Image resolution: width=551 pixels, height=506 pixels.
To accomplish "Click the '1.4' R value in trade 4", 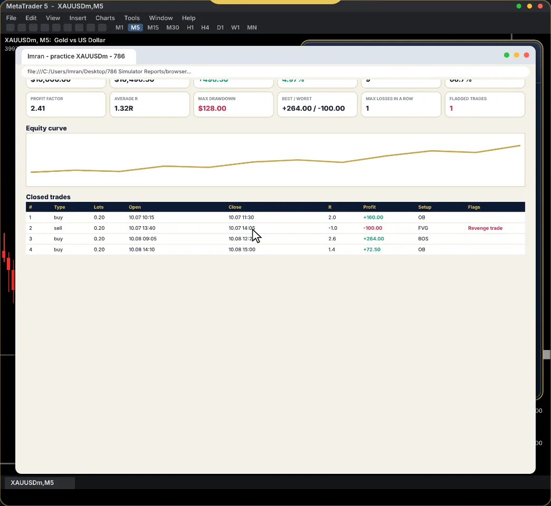I will tap(331, 249).
